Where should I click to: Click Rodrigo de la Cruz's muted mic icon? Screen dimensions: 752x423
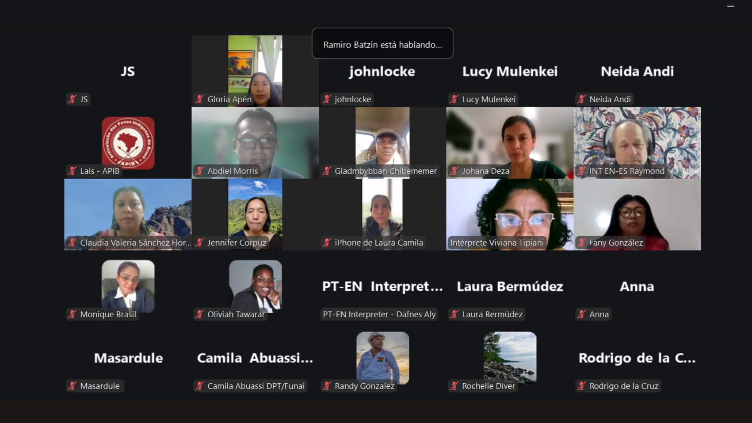582,386
